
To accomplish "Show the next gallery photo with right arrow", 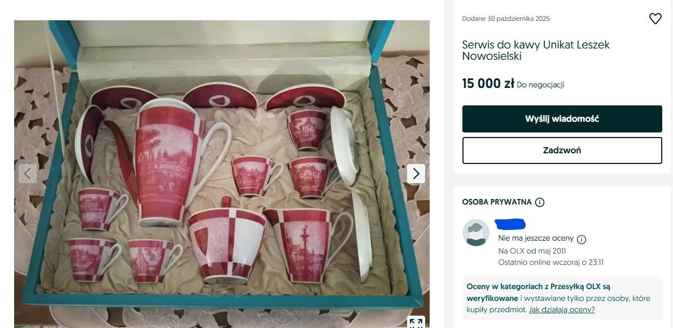I will pos(416,174).
